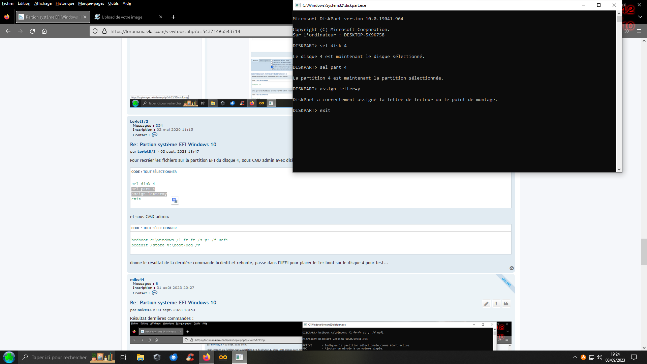Click the quote post icon on mike44's reply
The image size is (647, 364).
pos(506,304)
